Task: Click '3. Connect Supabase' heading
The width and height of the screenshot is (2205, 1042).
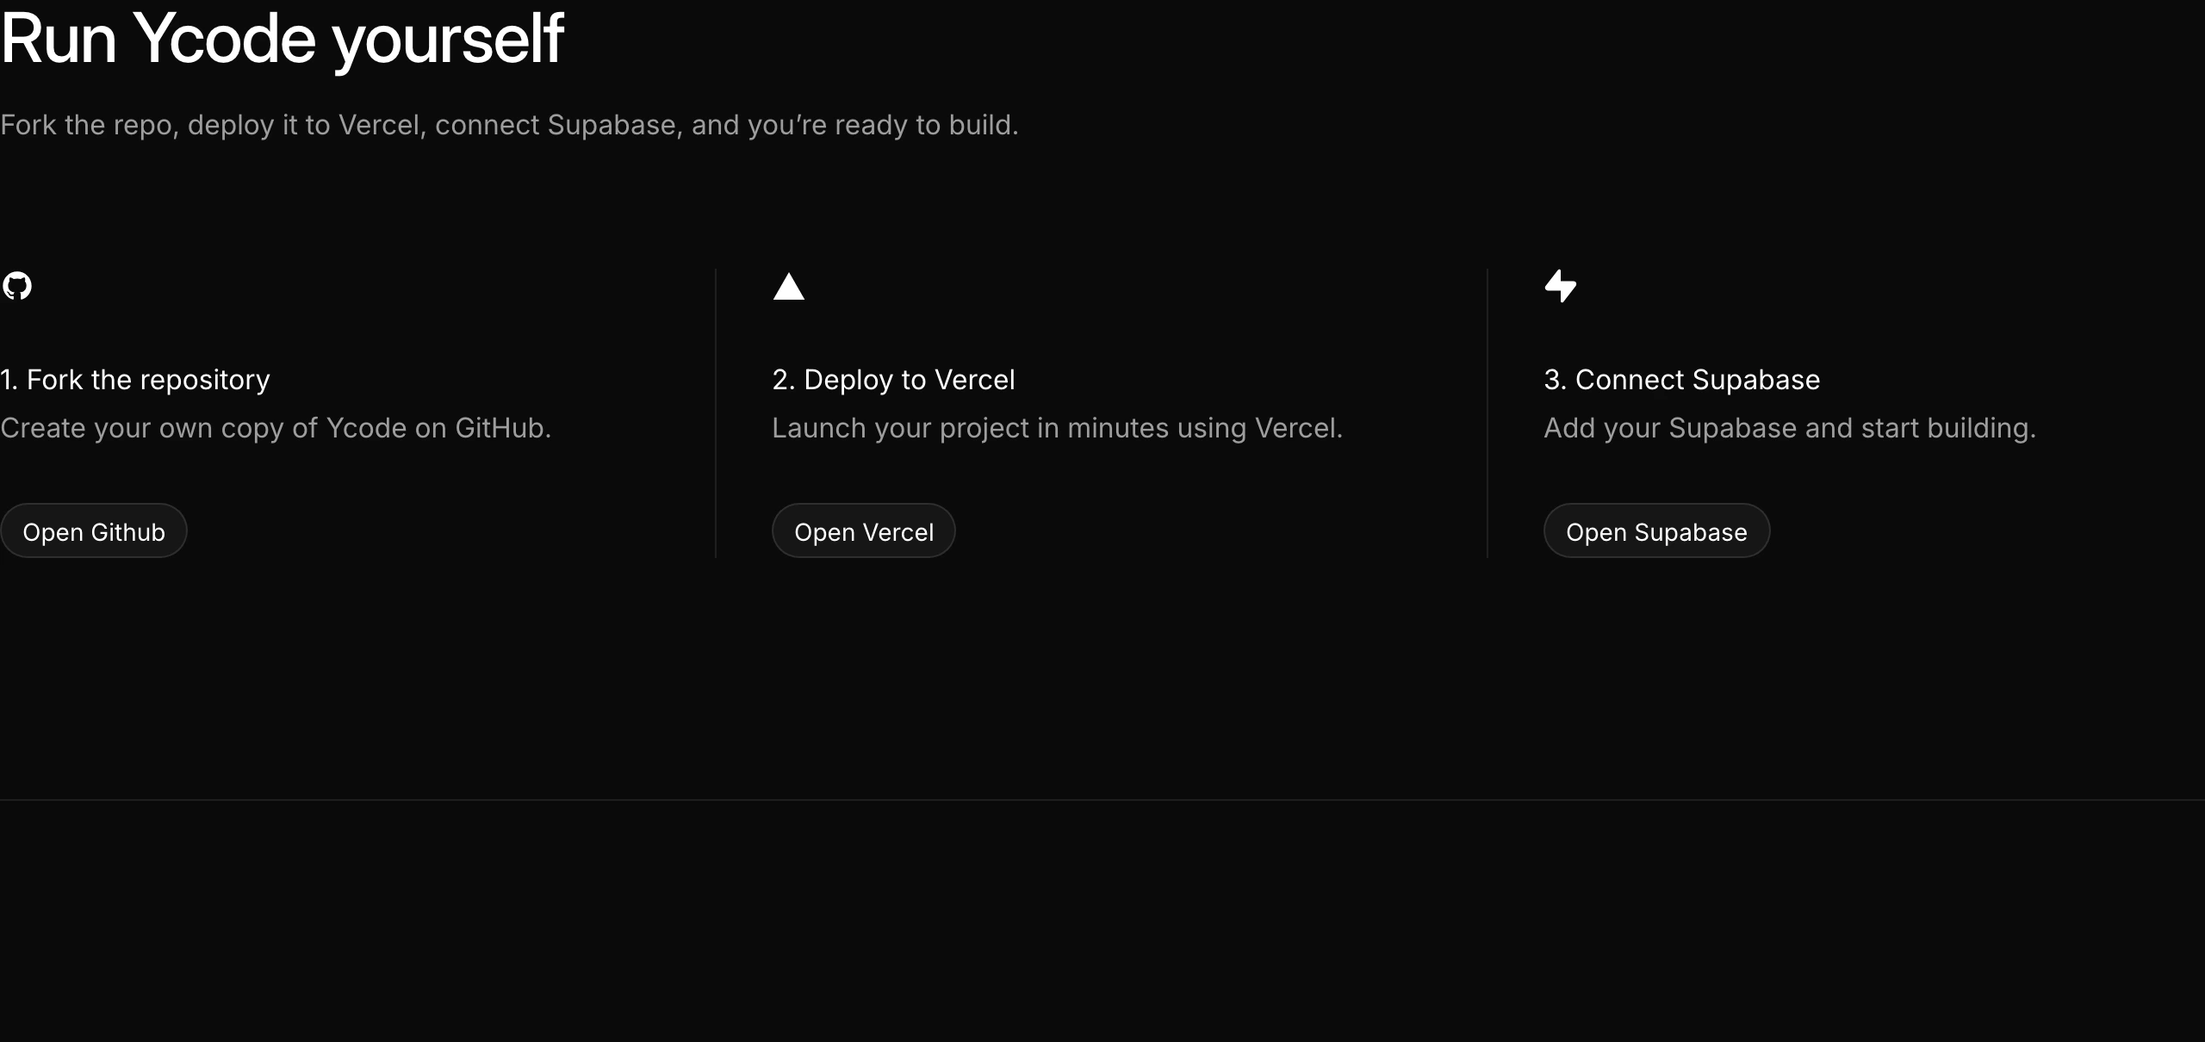Action: pos(1681,380)
